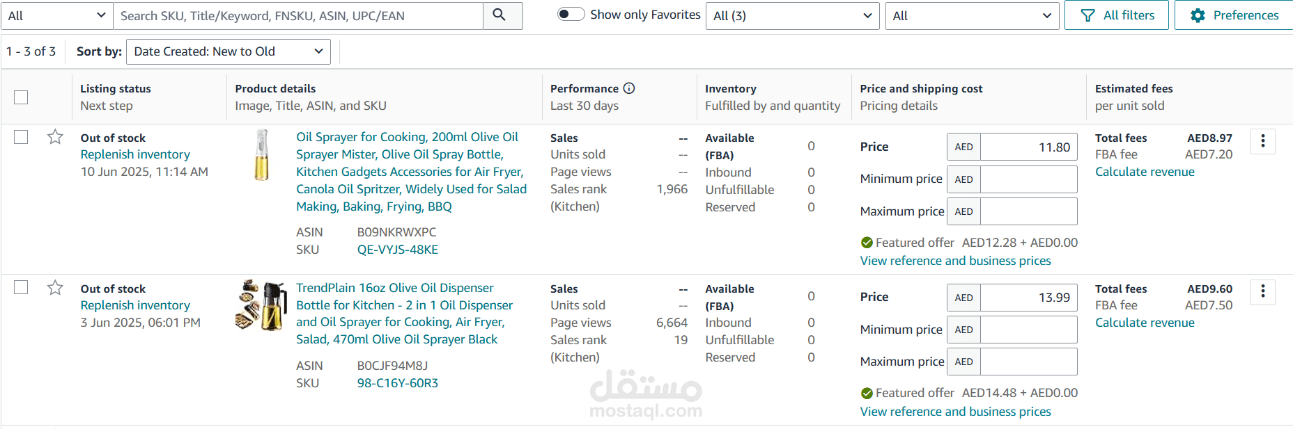The width and height of the screenshot is (1293, 429).
Task: Click Replenish inventory for TrendPlain listing
Action: click(x=135, y=305)
